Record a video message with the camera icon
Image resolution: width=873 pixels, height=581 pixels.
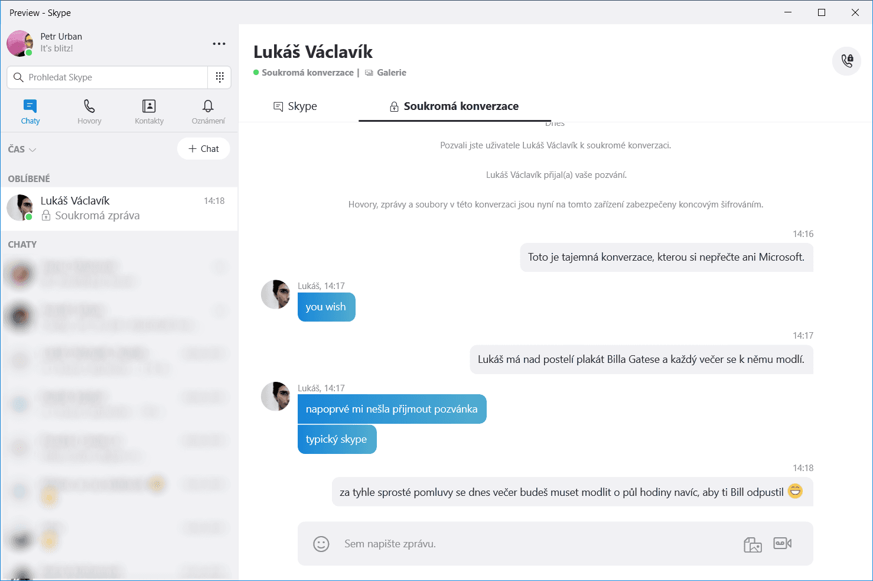tap(782, 544)
